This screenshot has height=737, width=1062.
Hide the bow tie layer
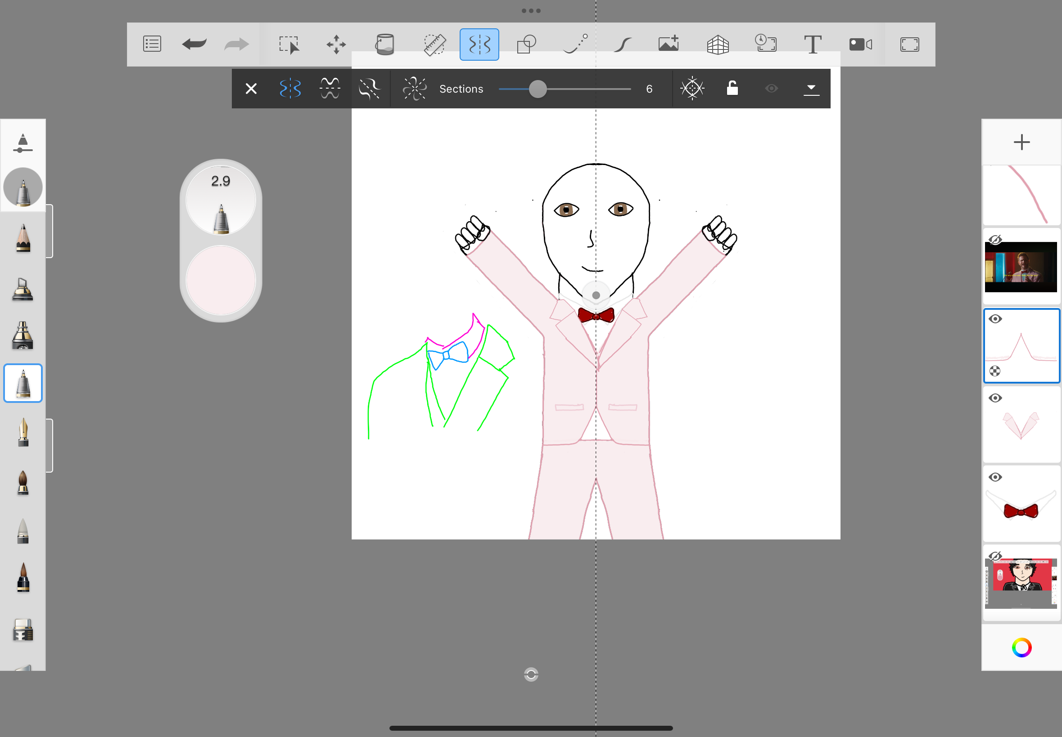click(x=995, y=477)
